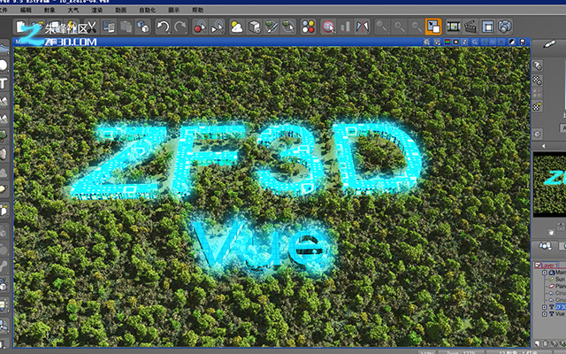Select the Text tool in left toolbar

coord(4,83)
